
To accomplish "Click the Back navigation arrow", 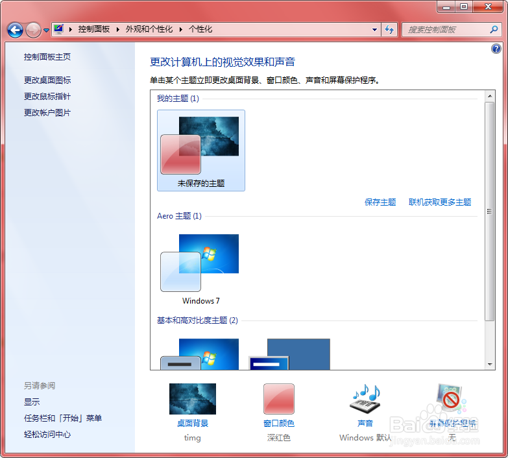I will [15, 30].
